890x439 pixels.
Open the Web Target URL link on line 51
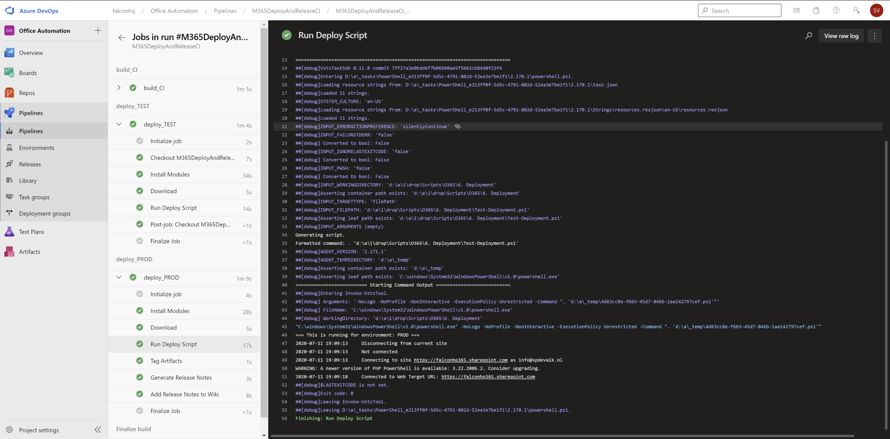point(488,377)
